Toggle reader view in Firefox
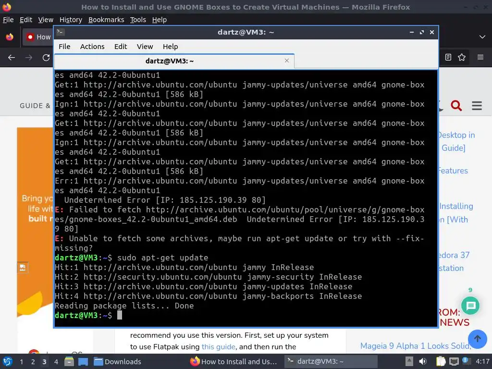Viewport: 492px width, 369px height. [448, 57]
